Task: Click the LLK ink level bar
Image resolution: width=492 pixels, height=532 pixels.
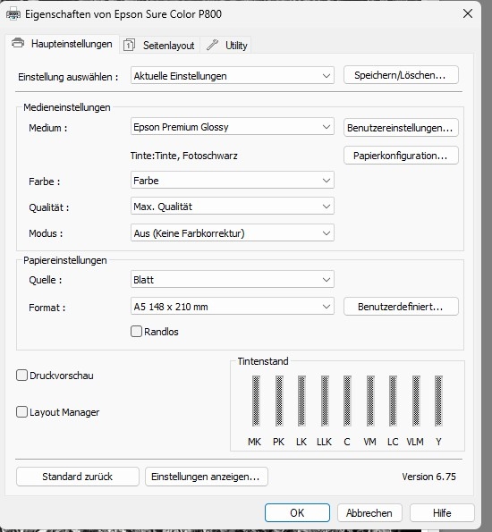Action: [x=325, y=401]
